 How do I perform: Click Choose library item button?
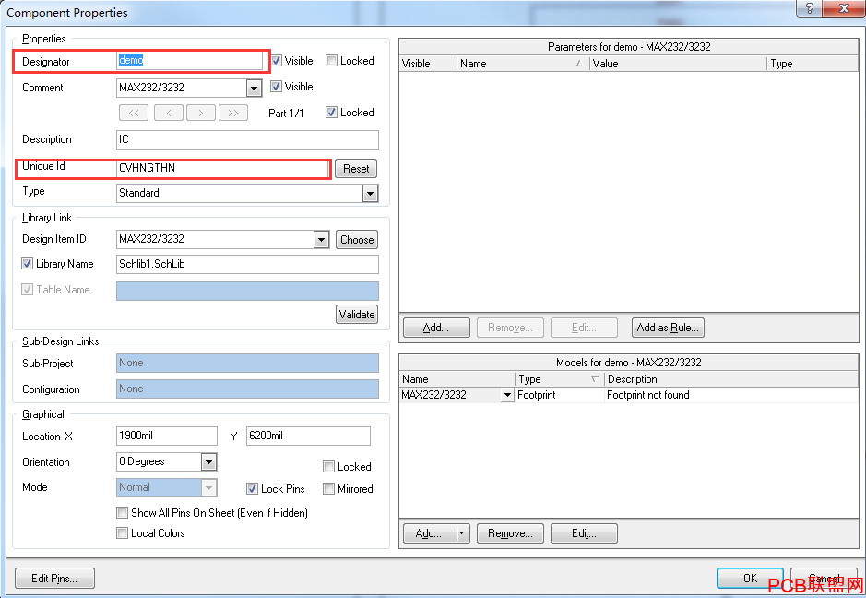357,240
